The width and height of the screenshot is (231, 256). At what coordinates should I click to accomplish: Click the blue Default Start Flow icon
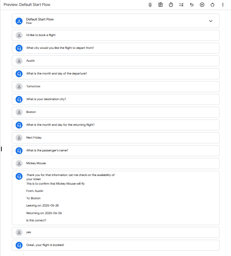(x=19, y=21)
